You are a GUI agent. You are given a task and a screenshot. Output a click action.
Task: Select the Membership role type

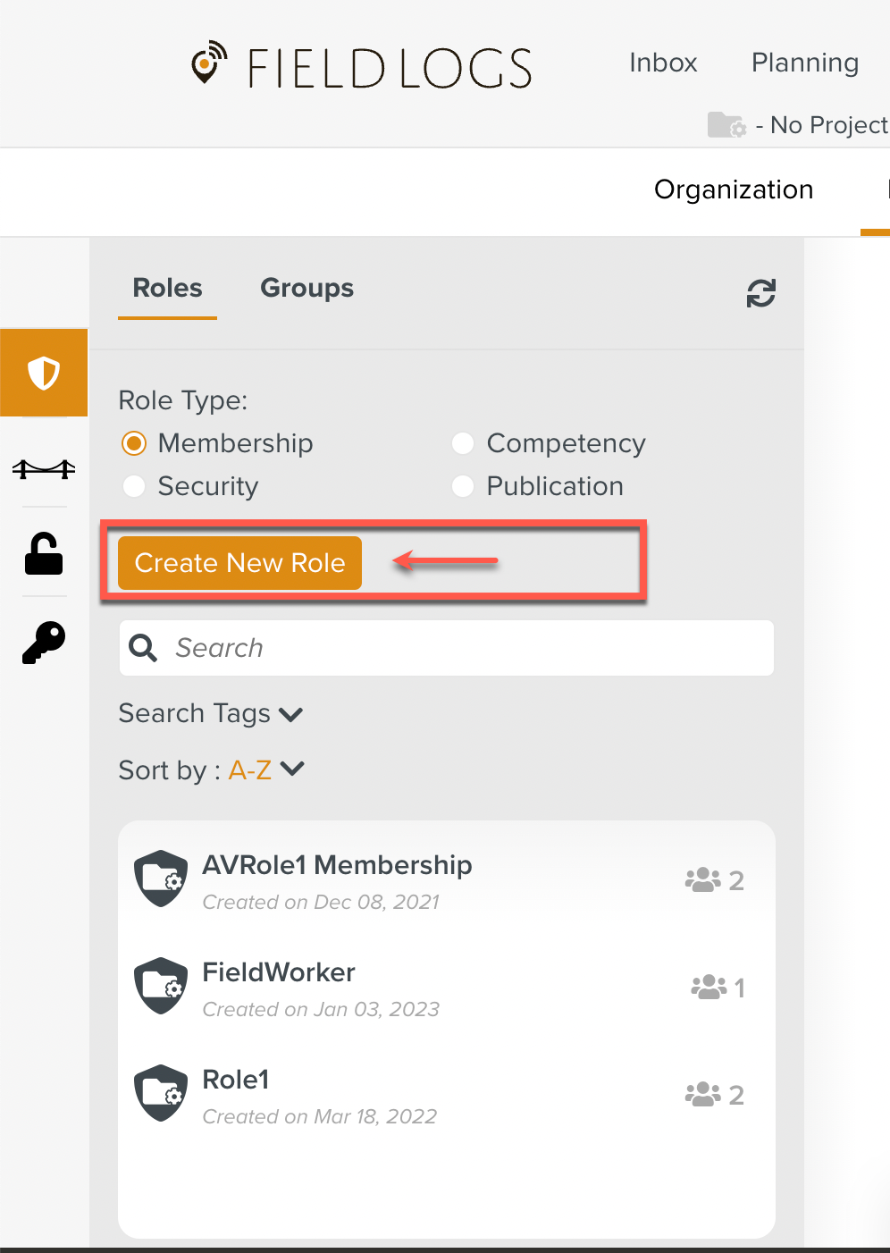tap(134, 443)
